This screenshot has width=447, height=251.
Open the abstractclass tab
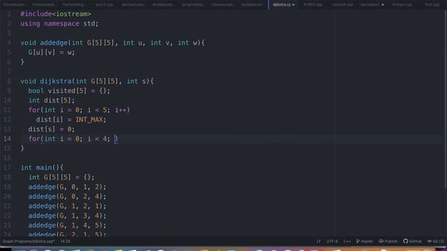(133, 5)
